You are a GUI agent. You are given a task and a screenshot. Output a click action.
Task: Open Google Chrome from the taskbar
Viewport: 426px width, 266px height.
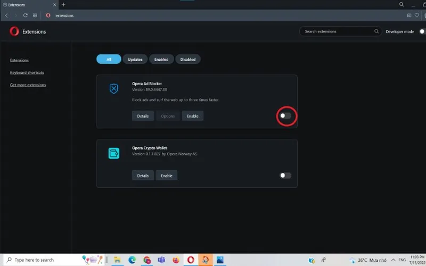(147, 260)
